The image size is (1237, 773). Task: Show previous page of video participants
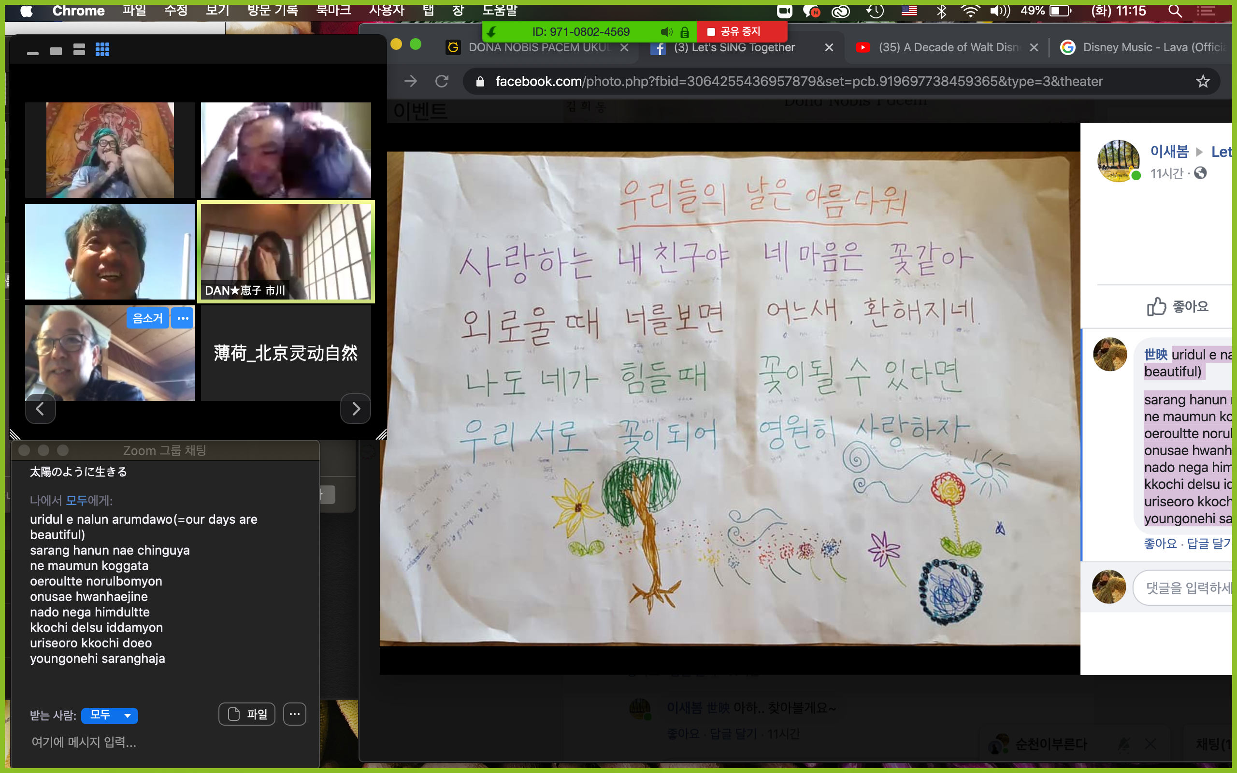[x=40, y=409]
